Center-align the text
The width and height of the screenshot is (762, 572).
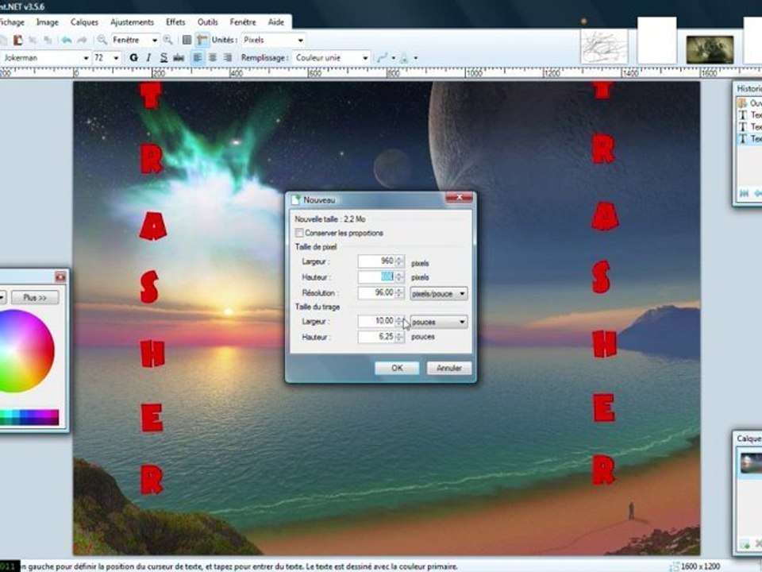[x=213, y=57]
